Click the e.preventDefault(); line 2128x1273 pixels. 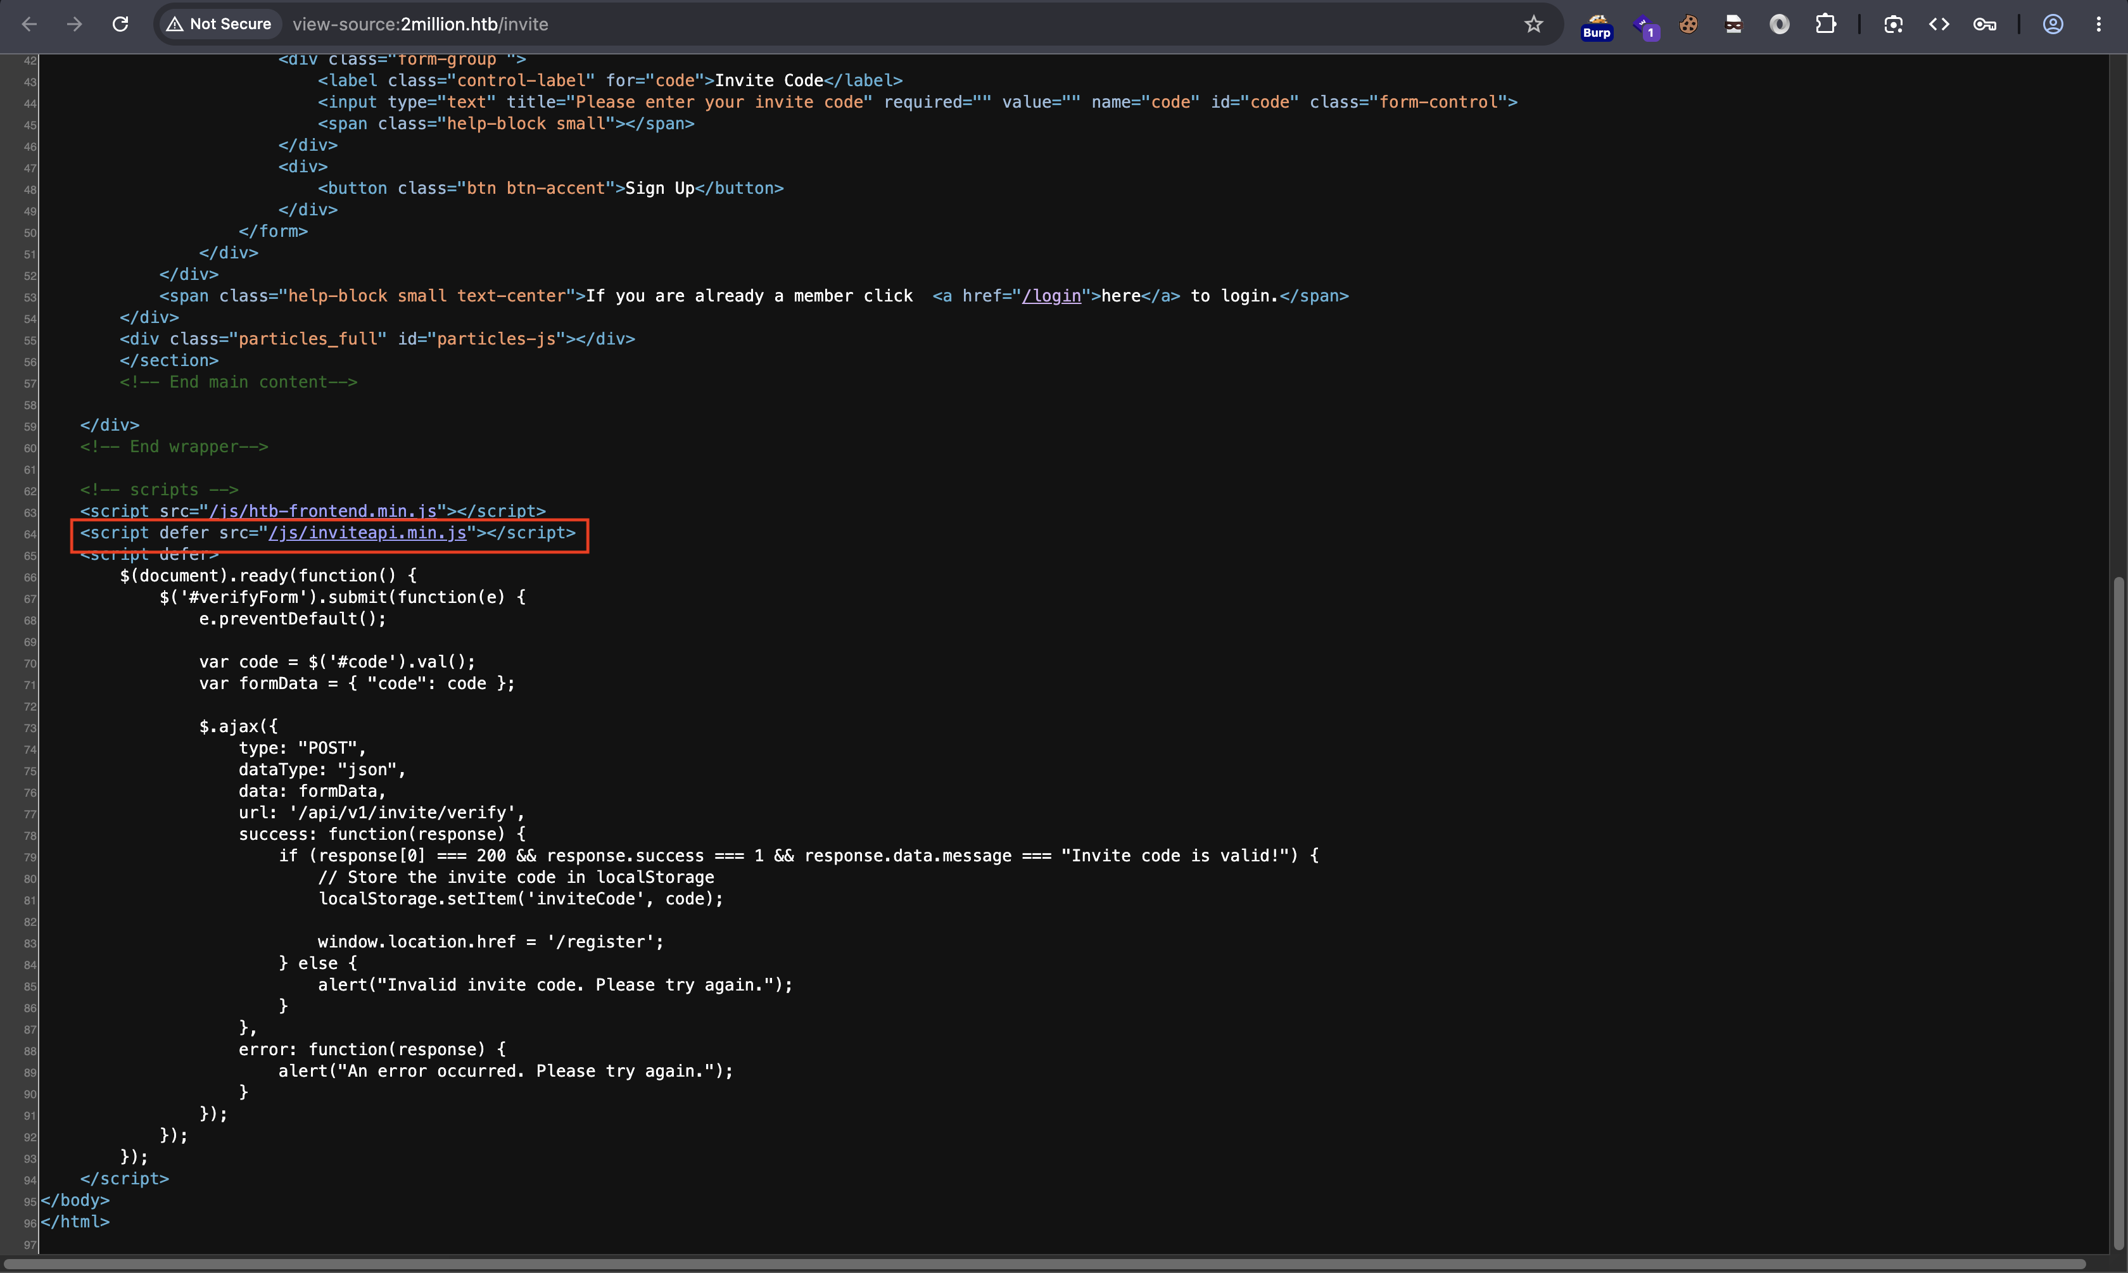point(293,619)
